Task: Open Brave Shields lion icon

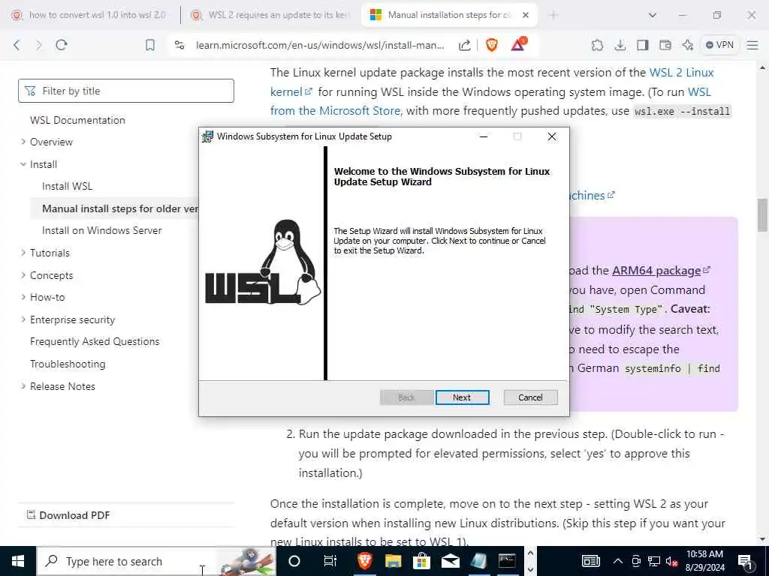Action: coord(491,45)
